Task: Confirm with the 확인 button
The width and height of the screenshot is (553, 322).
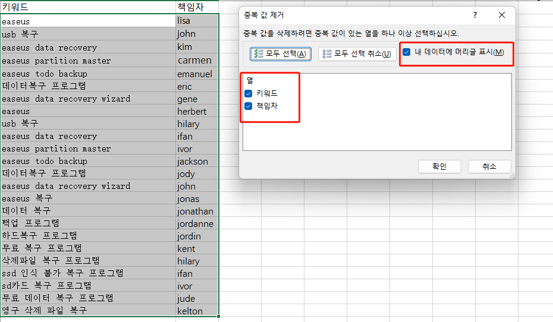Action: [x=439, y=166]
